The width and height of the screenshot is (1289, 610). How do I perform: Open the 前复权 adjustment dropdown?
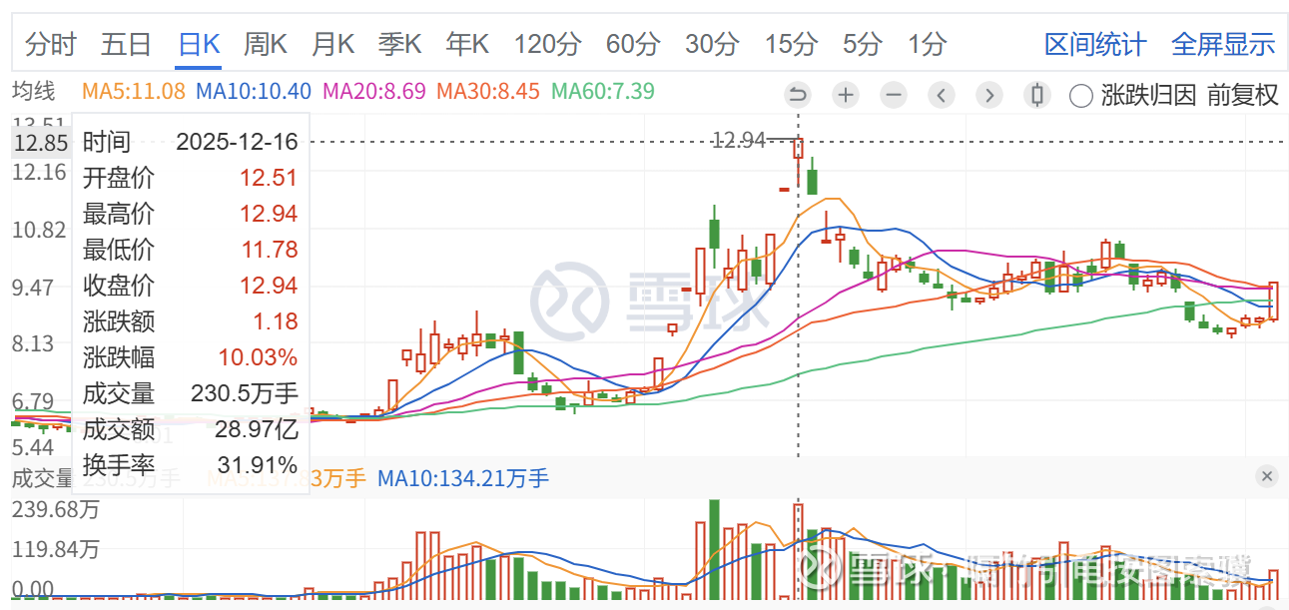coord(1242,95)
